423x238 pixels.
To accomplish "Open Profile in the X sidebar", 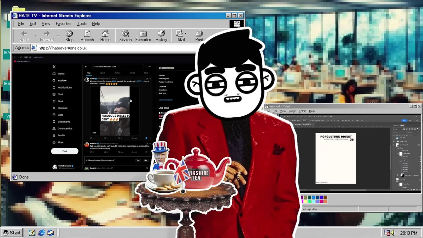I will pyautogui.click(x=58, y=135).
